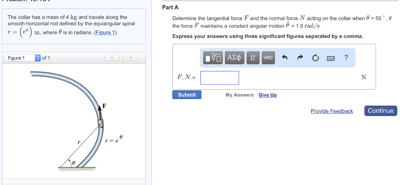Open the keyboard shortcuts icon
This screenshot has width=404, height=185.
331,58
